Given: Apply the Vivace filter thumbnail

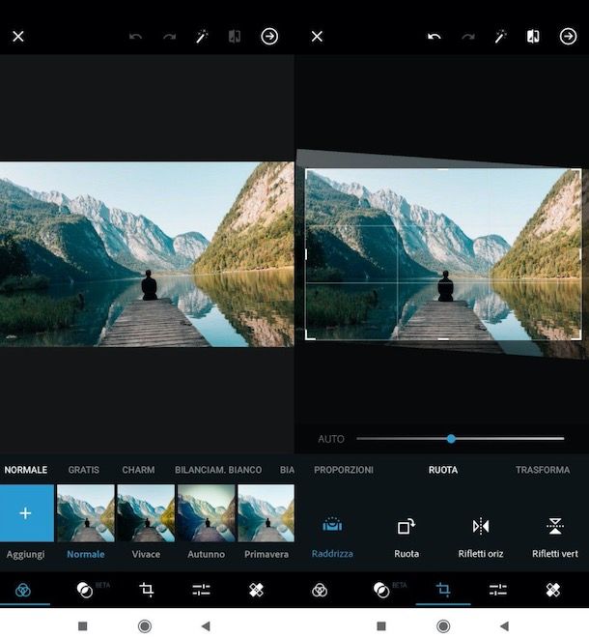Looking at the screenshot, I should tap(145, 513).
